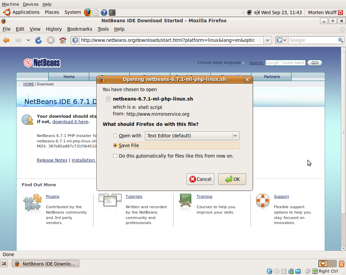Click the Tutorials screenshots thumbnail icon

pos(110,200)
